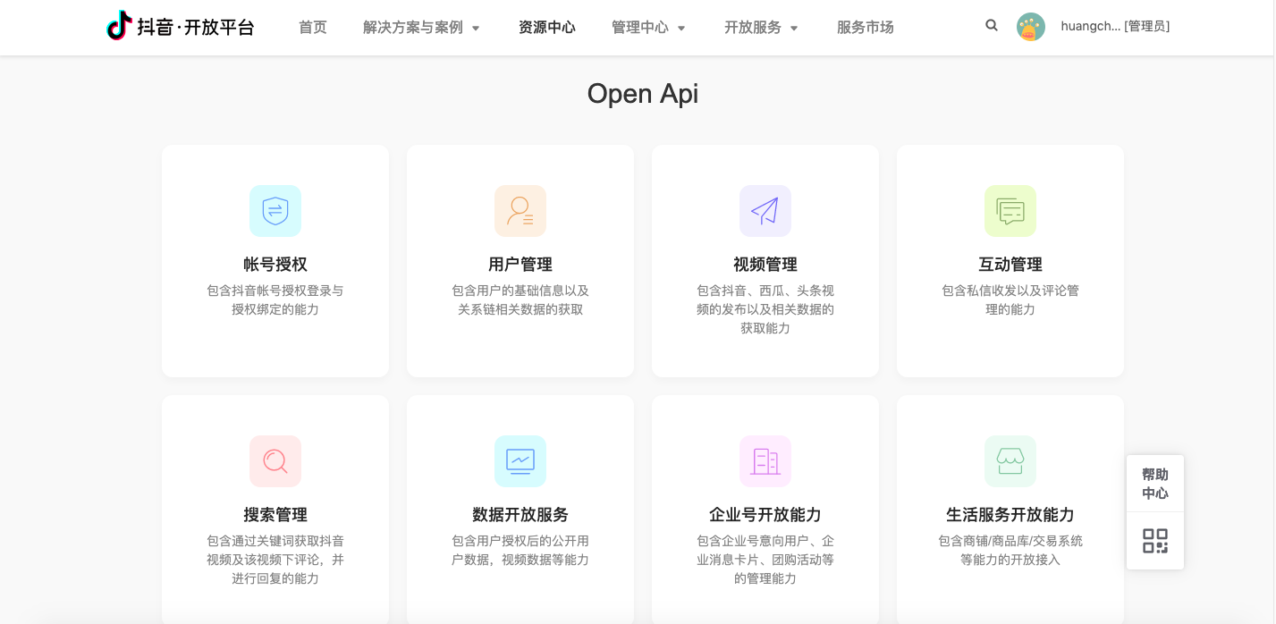Viewport: 1276px width, 624px height.
Task: Go to 首页 in navigation bar
Action: click(x=313, y=28)
